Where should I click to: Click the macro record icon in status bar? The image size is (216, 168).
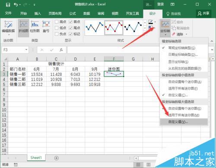16,165
